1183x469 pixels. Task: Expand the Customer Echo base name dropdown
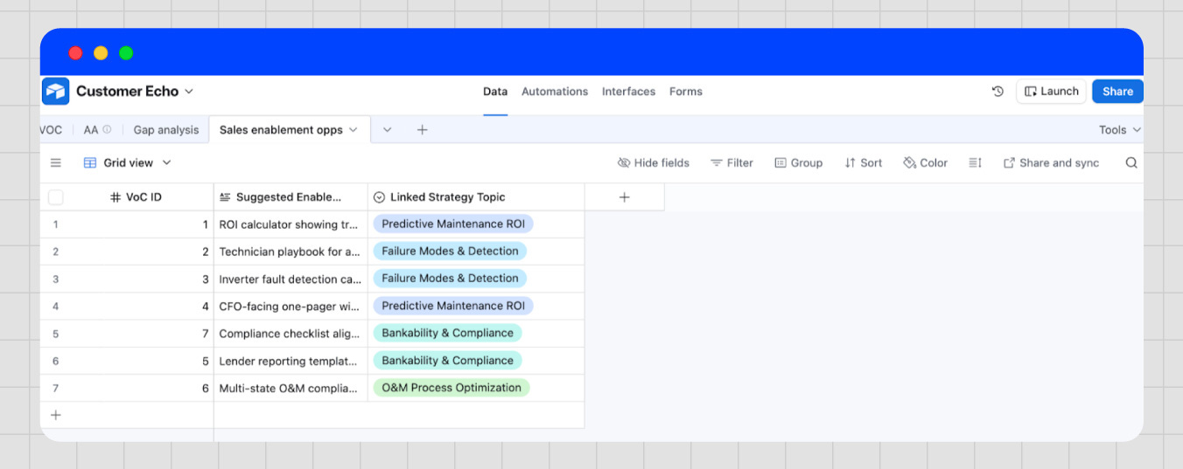189,91
